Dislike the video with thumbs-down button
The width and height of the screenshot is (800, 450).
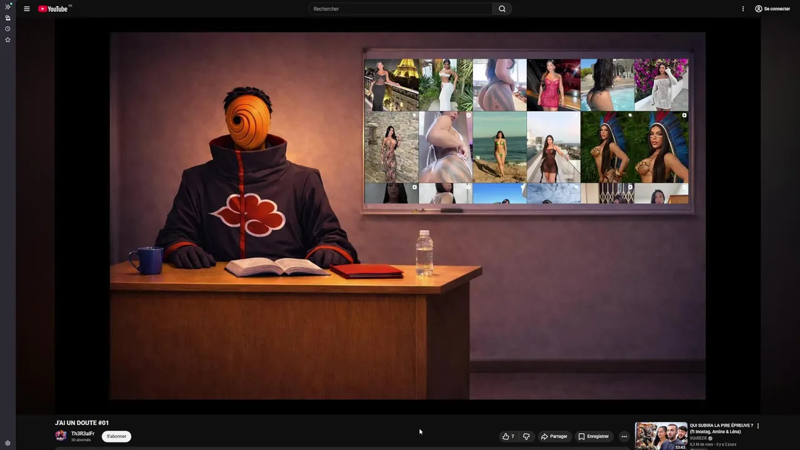[526, 436]
